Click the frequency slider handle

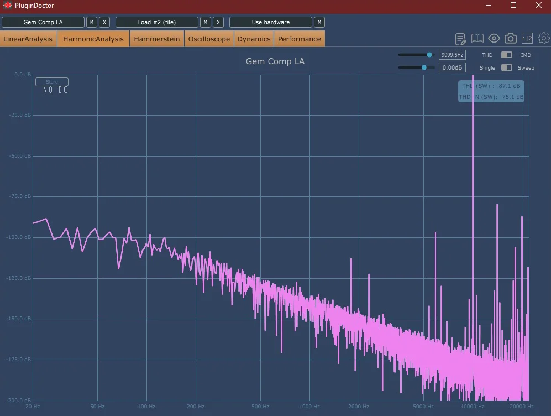click(429, 55)
